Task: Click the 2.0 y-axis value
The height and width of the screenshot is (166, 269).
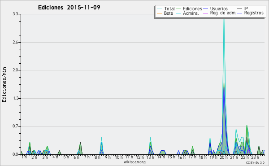Action: pos(15,70)
